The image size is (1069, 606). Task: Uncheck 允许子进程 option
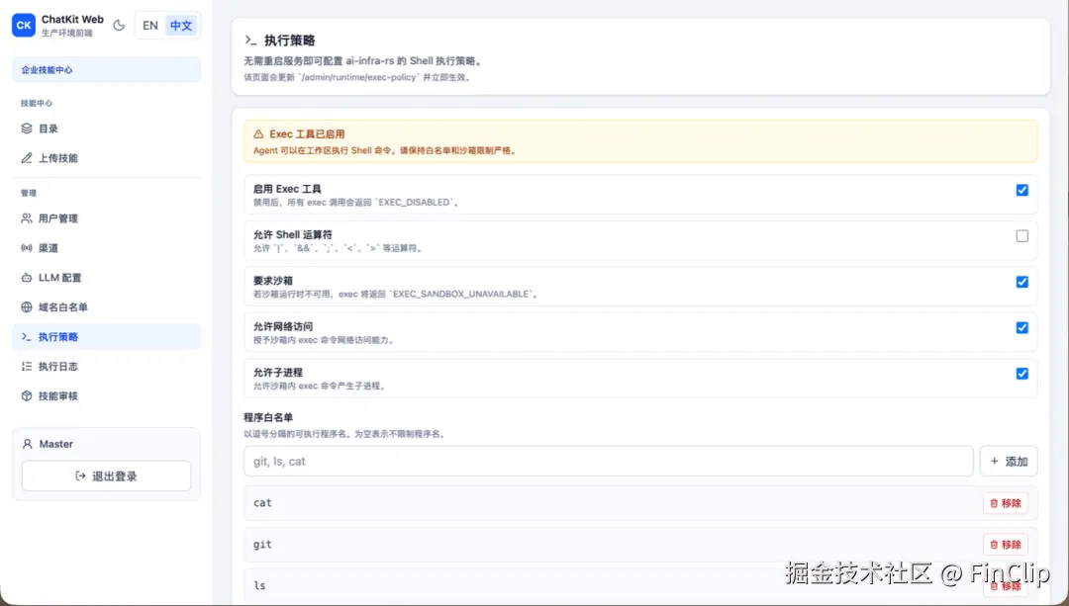[1022, 374]
